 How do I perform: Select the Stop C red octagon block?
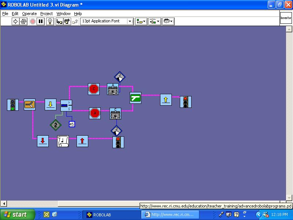coord(94,89)
